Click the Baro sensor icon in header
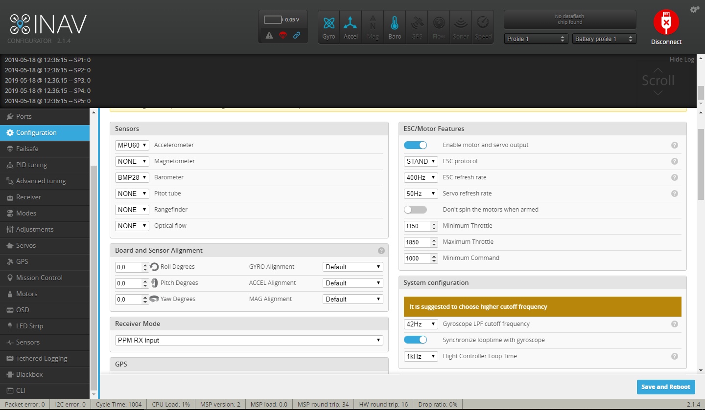Viewport: 705px width, 410px height. coord(395,27)
